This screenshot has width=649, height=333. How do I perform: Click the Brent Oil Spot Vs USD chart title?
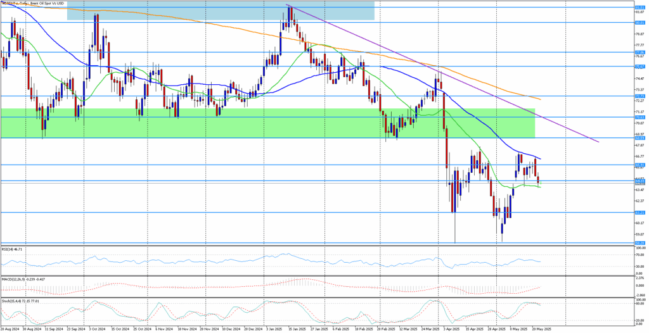point(44,4)
